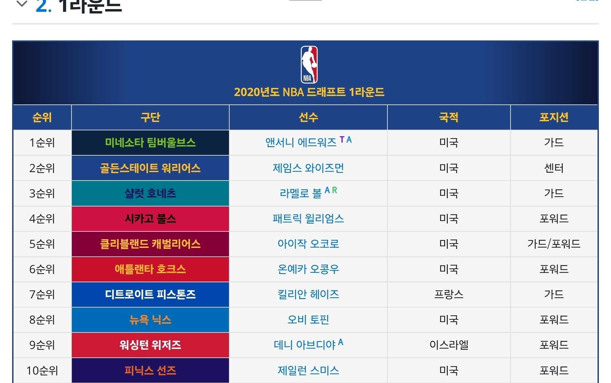
Task: Click 가드 position in 킬리안 헤이즈 row
Action: coord(554,294)
